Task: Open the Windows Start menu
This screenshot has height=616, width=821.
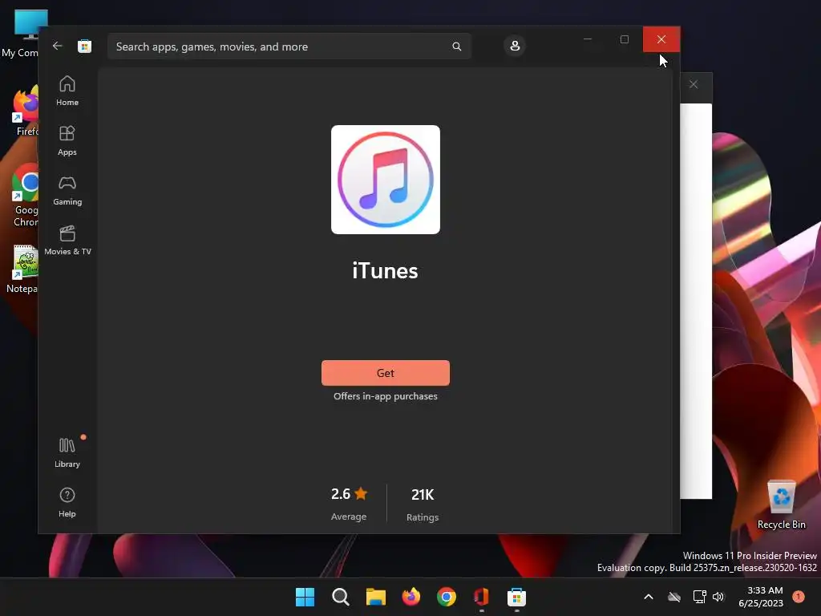Action: [305, 597]
